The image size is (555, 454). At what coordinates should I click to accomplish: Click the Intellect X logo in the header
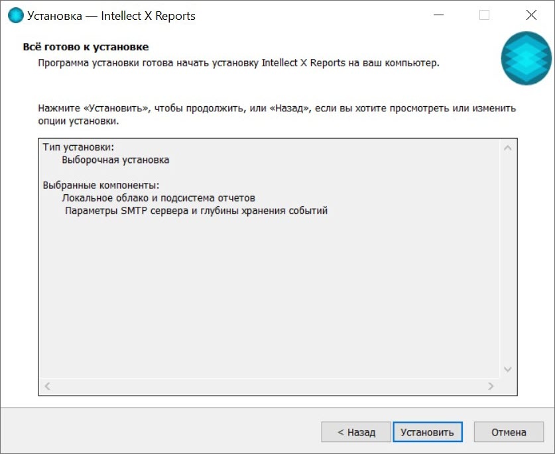[526, 58]
